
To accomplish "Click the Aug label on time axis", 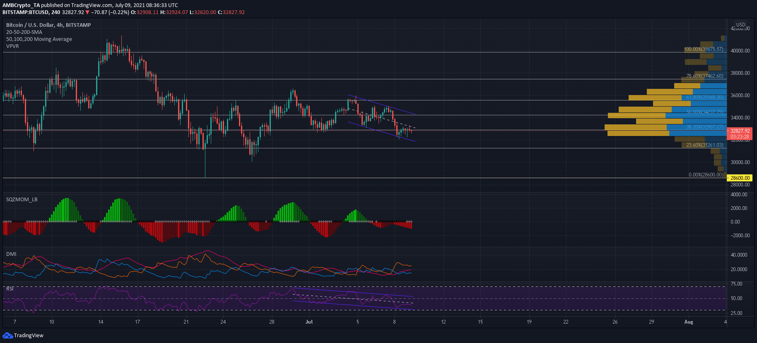I will (689, 322).
